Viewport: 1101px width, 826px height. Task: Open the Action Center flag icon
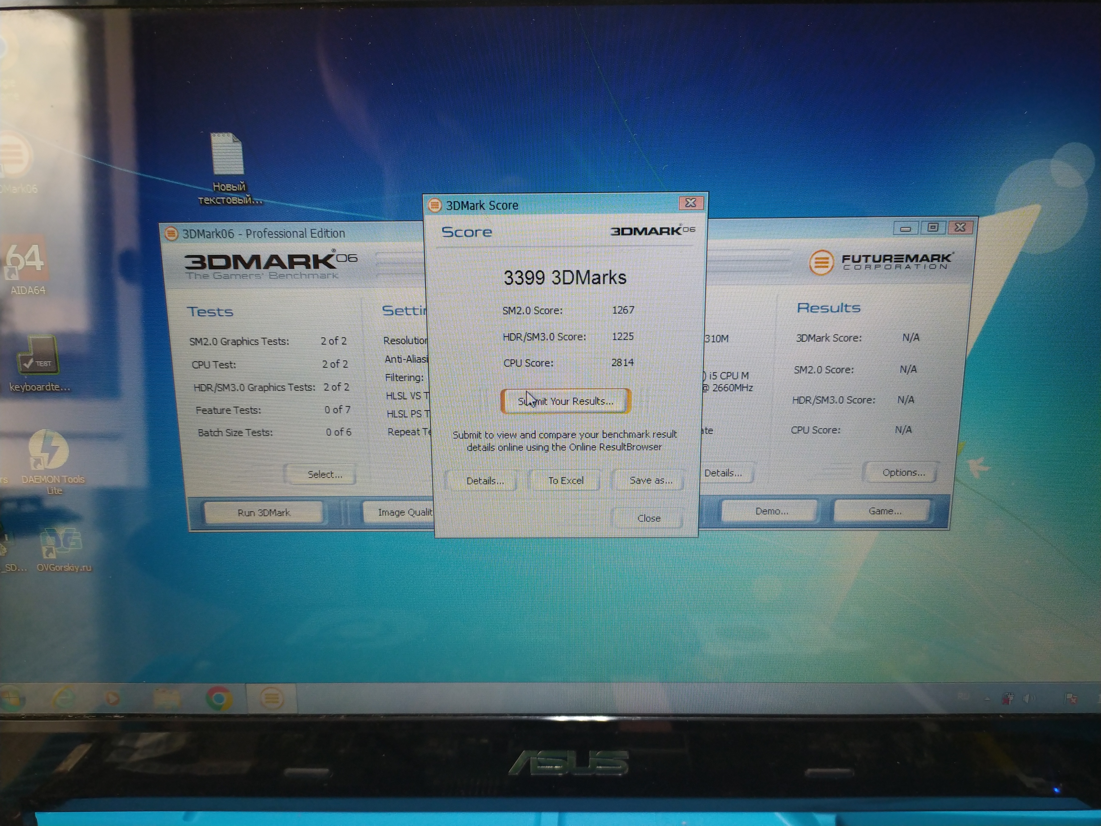[x=1071, y=699]
